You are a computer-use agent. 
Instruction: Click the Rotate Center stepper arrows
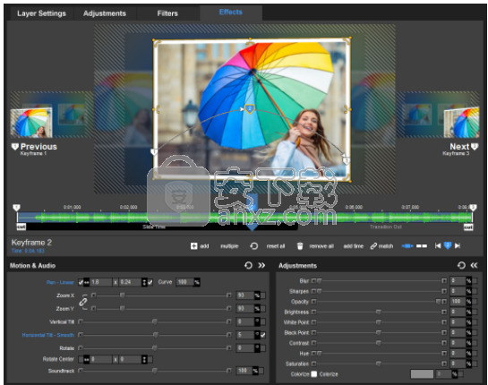pos(144,359)
